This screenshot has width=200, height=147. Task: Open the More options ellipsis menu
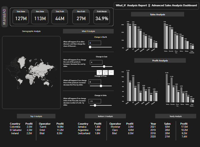[x=111, y=73]
